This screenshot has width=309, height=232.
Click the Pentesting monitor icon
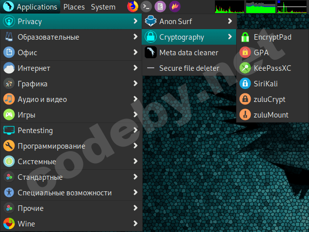(x=9, y=130)
